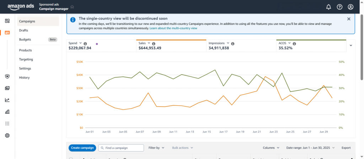Follow the multi-country view learn more link
Viewport: 364px width, 159px height.
[173, 28]
